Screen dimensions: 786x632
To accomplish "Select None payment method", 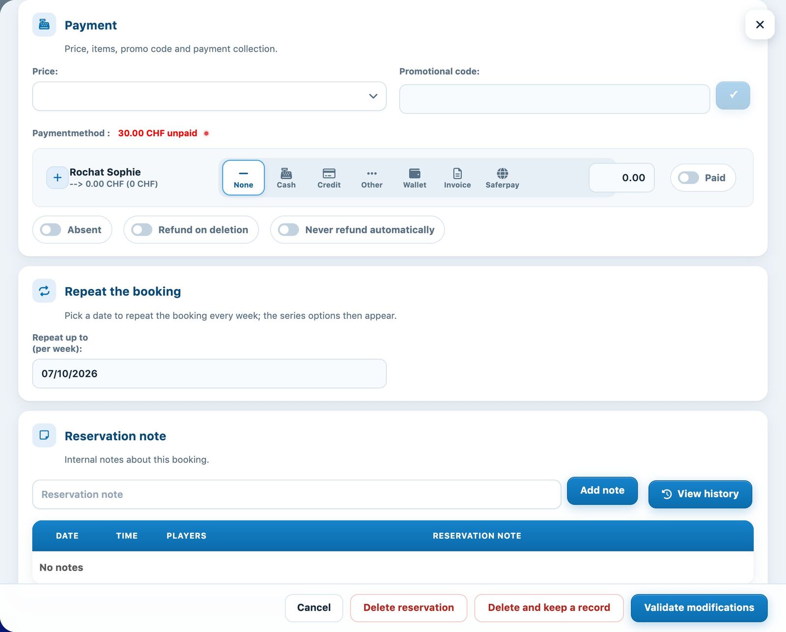I will pos(243,178).
